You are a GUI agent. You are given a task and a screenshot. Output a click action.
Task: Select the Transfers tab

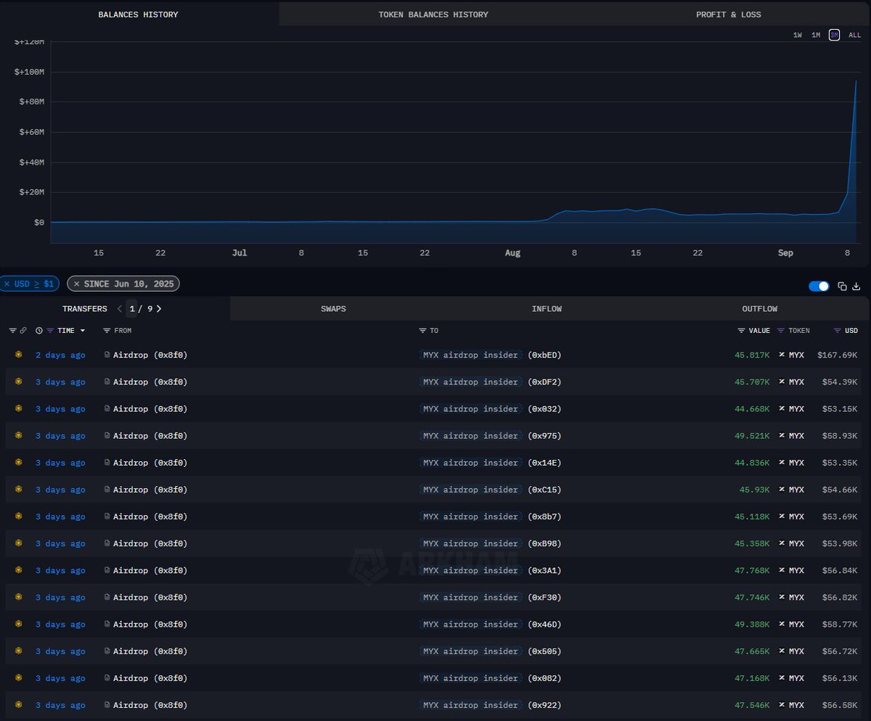coord(84,308)
